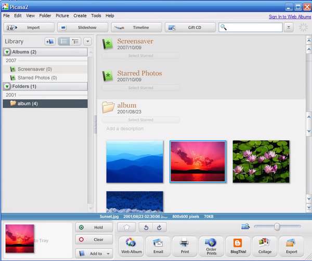Open the Picture menu
312x261 pixels.
(62, 16)
